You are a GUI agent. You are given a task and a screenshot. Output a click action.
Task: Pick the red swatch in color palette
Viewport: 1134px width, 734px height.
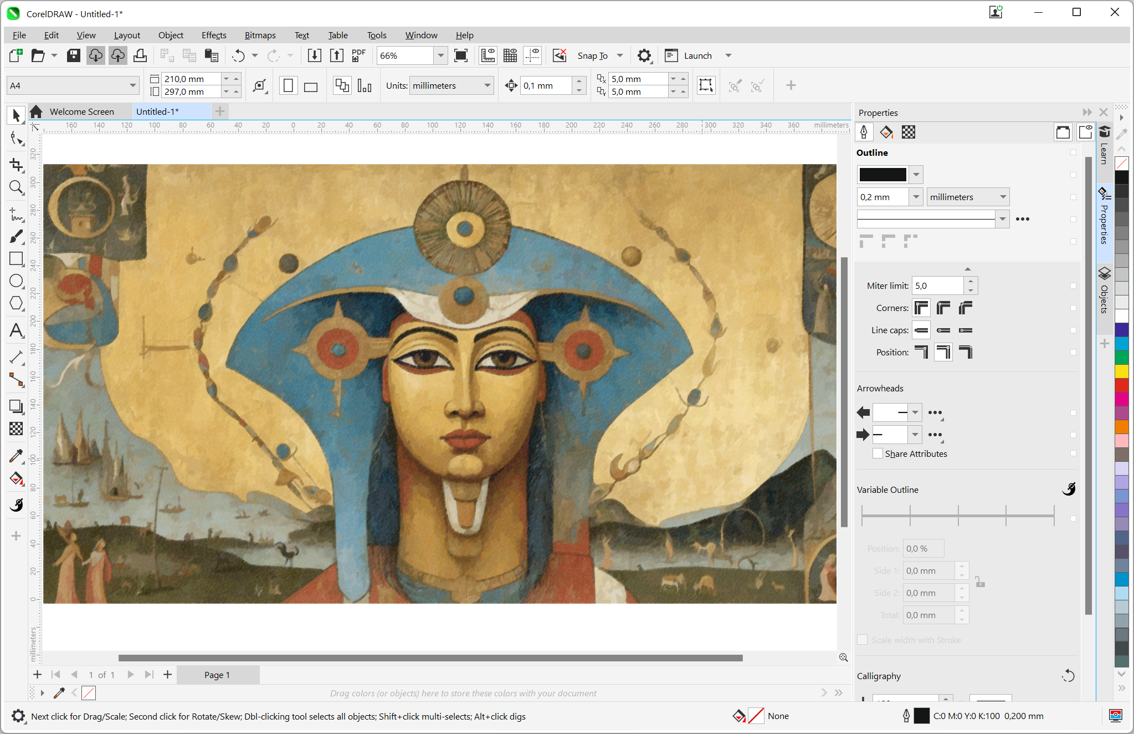tap(1121, 385)
